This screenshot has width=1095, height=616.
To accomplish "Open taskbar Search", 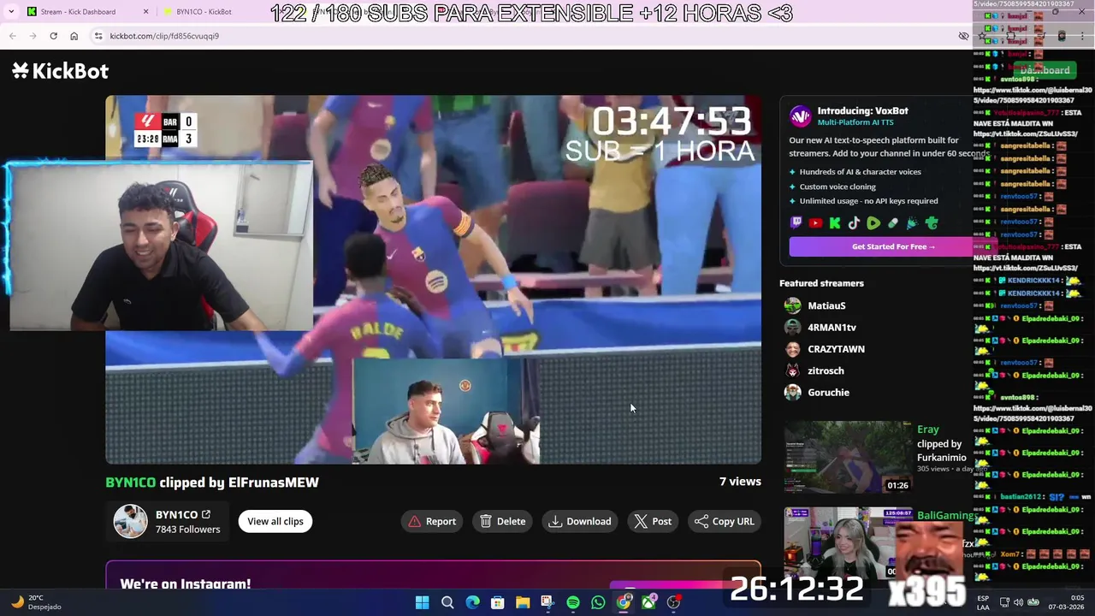I will [447, 602].
